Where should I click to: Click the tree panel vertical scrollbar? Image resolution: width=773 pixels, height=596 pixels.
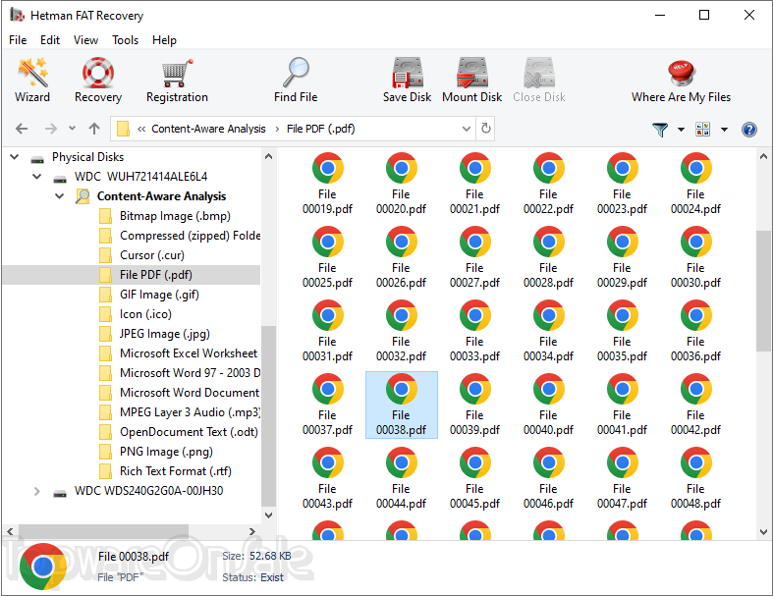(268, 416)
